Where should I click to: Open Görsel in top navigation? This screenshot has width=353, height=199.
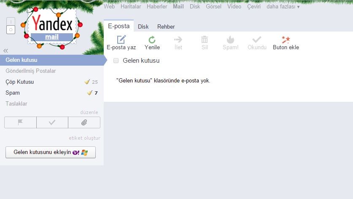pos(214,6)
